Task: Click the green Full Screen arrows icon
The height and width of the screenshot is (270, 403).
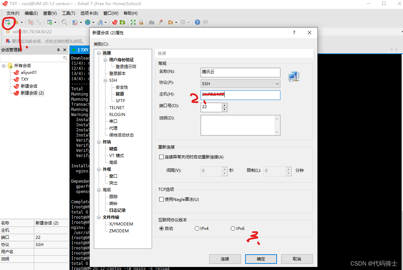Action: click(x=133, y=22)
